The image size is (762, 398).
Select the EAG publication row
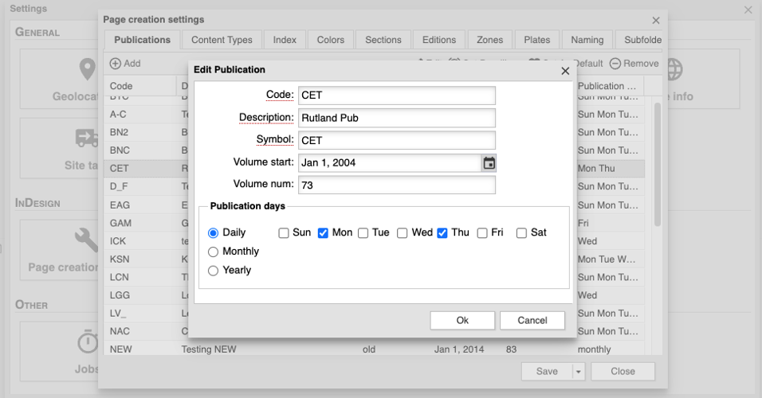(x=374, y=205)
